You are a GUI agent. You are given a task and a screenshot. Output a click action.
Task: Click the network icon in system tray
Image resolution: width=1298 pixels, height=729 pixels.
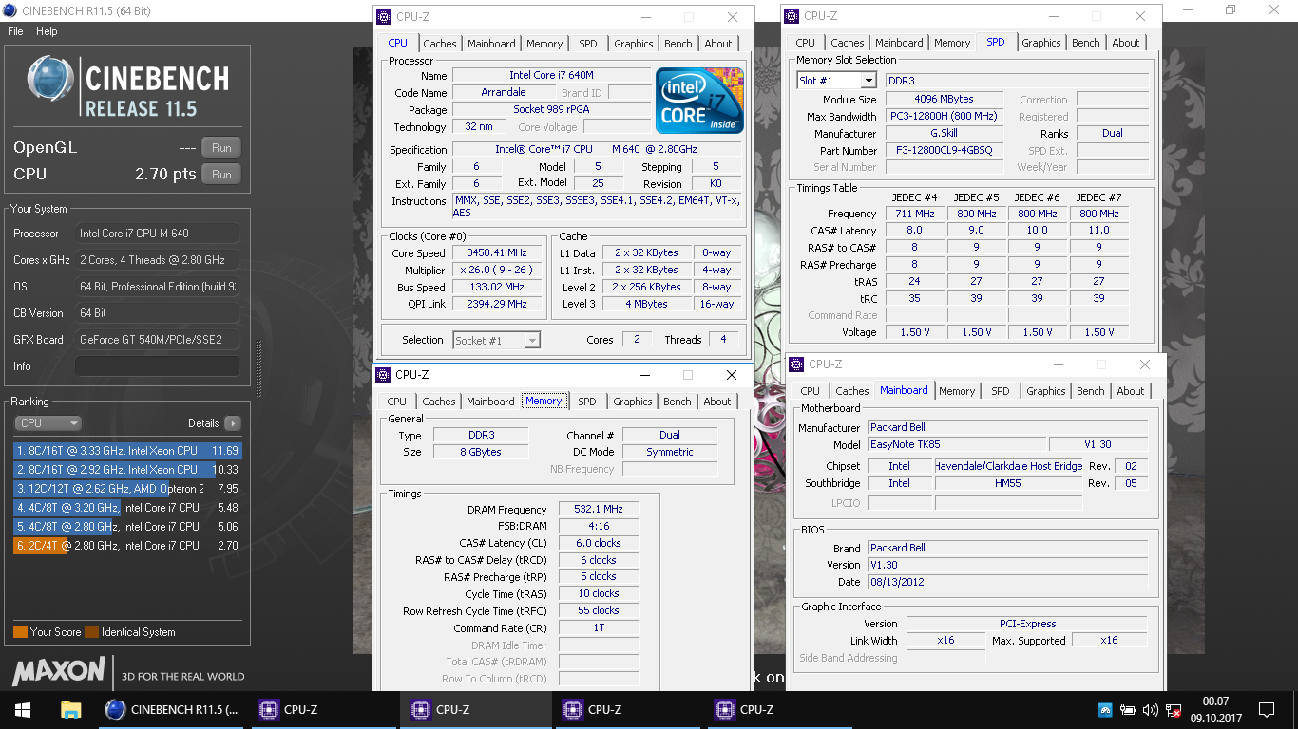[x=1174, y=709]
